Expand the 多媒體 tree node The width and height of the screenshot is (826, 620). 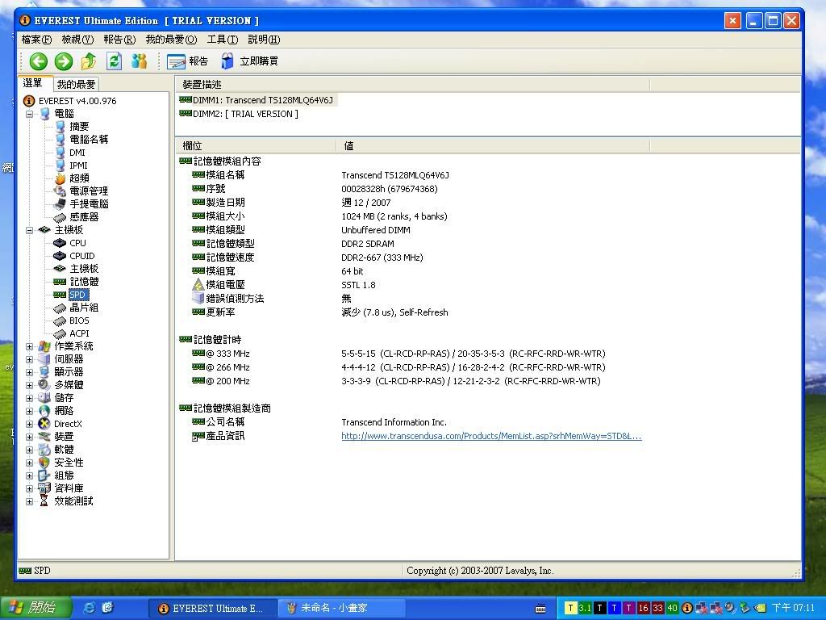(30, 385)
